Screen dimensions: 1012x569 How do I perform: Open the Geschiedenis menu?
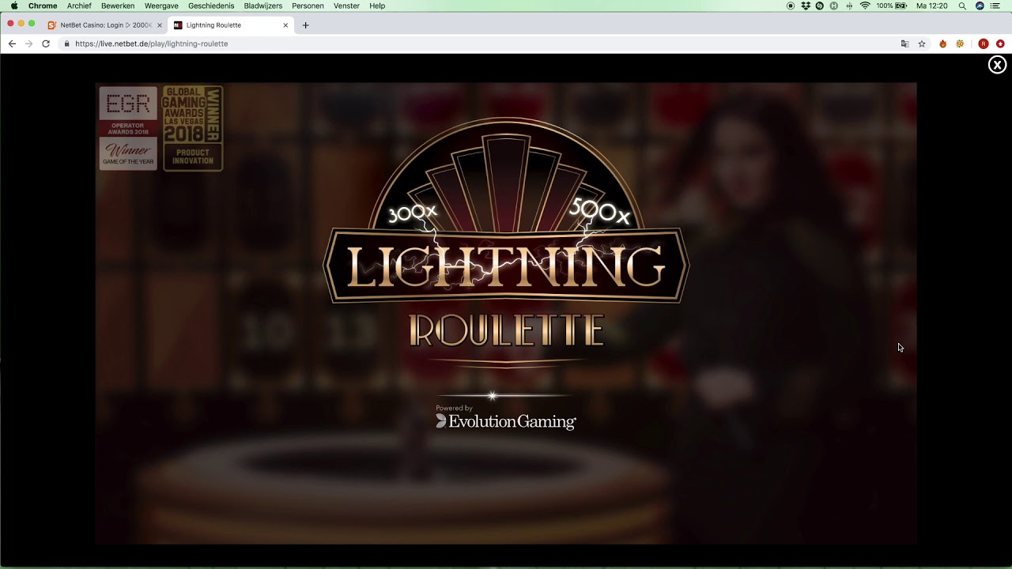click(x=211, y=6)
